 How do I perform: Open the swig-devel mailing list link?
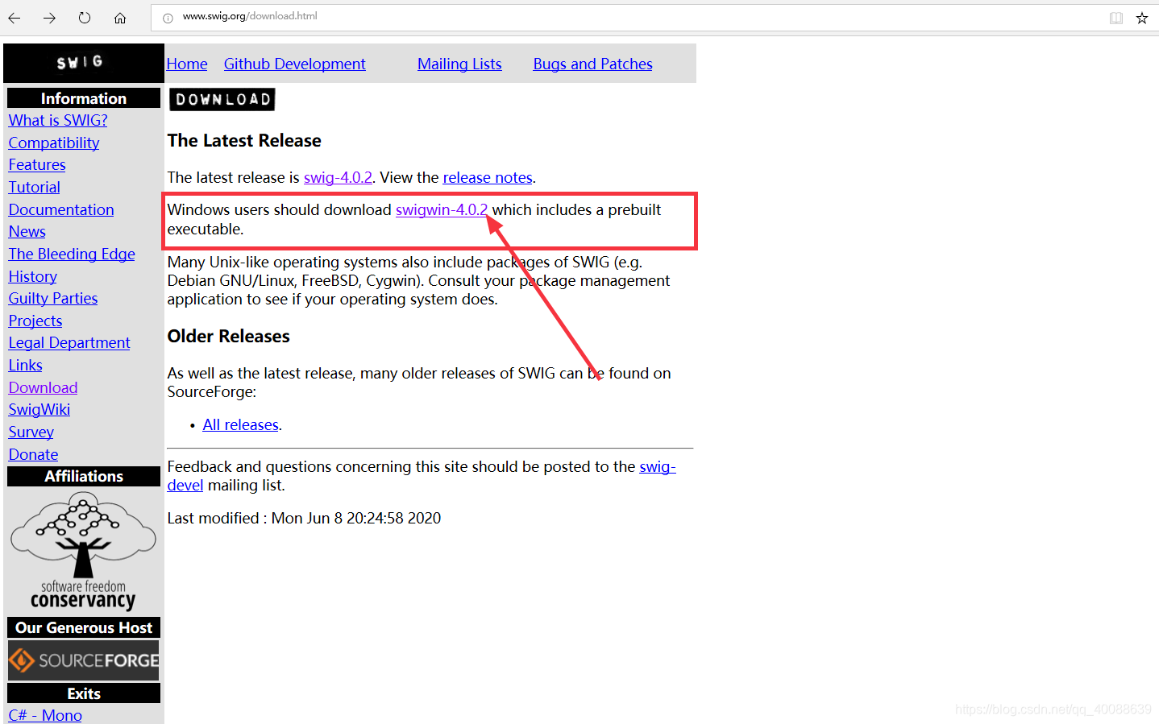(658, 466)
